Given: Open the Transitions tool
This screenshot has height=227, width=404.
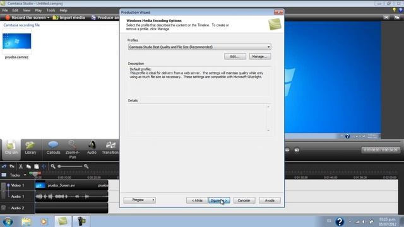Looking at the screenshot, I should 110,149.
